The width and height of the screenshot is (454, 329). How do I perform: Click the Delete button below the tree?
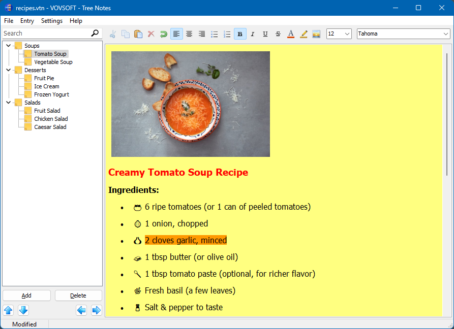coord(78,295)
